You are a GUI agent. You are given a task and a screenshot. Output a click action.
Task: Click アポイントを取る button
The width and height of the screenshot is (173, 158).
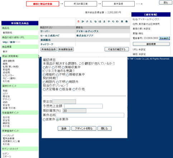click(x=84, y=129)
